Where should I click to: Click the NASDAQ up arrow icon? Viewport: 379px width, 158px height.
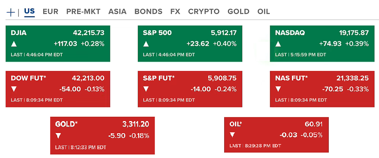278,44
